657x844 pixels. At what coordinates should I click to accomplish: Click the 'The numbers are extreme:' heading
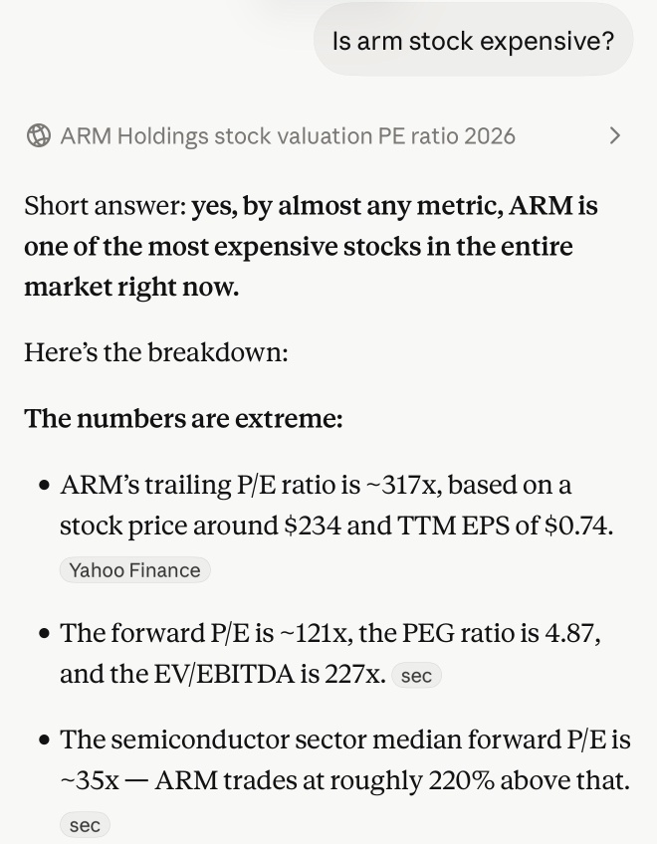click(x=183, y=418)
